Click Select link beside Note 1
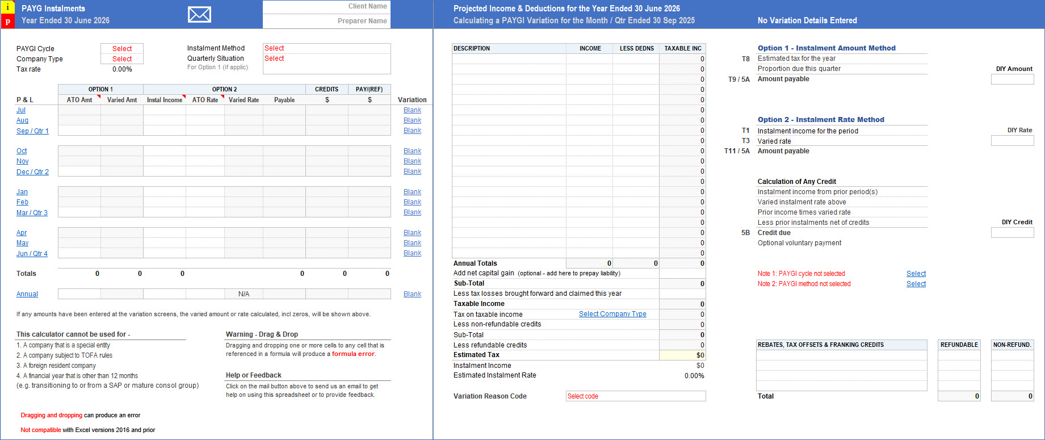 [916, 274]
